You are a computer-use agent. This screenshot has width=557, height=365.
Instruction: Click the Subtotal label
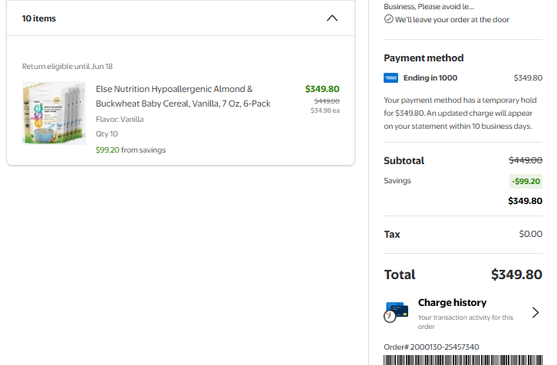coord(404,160)
